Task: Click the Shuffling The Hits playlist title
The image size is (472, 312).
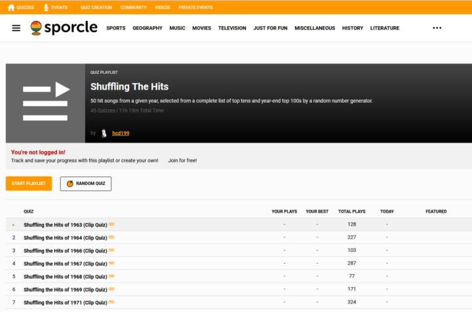Action: tap(129, 86)
